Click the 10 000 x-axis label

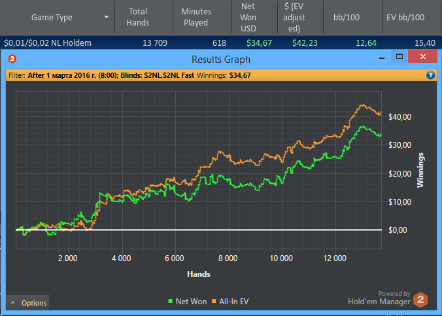(281, 258)
